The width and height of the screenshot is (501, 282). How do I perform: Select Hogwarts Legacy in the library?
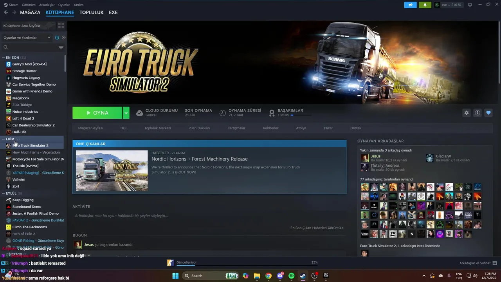[x=26, y=78]
